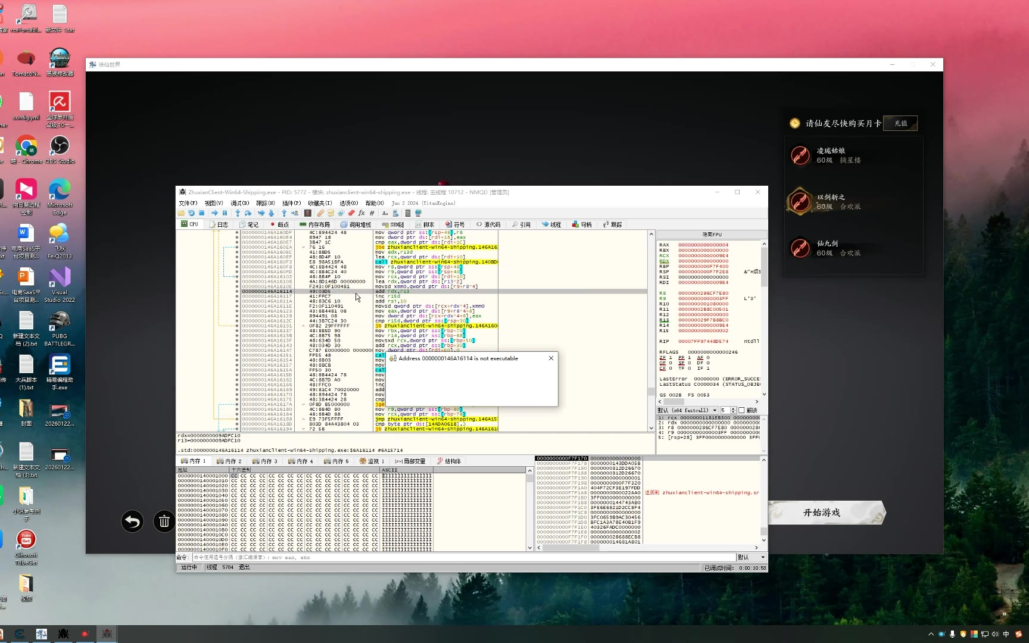Click the restart debugging toolbar icon
Viewport: 1029px width, 643px height.
tap(191, 213)
